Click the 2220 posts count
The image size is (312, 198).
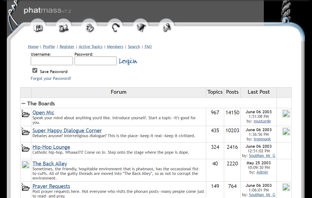(x=232, y=164)
